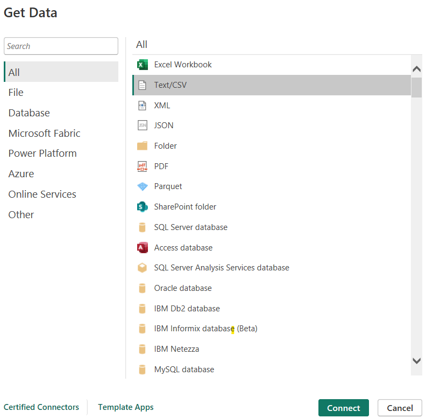Click the MySQL database cylinder icon
The height and width of the screenshot is (418, 426).
click(x=142, y=370)
